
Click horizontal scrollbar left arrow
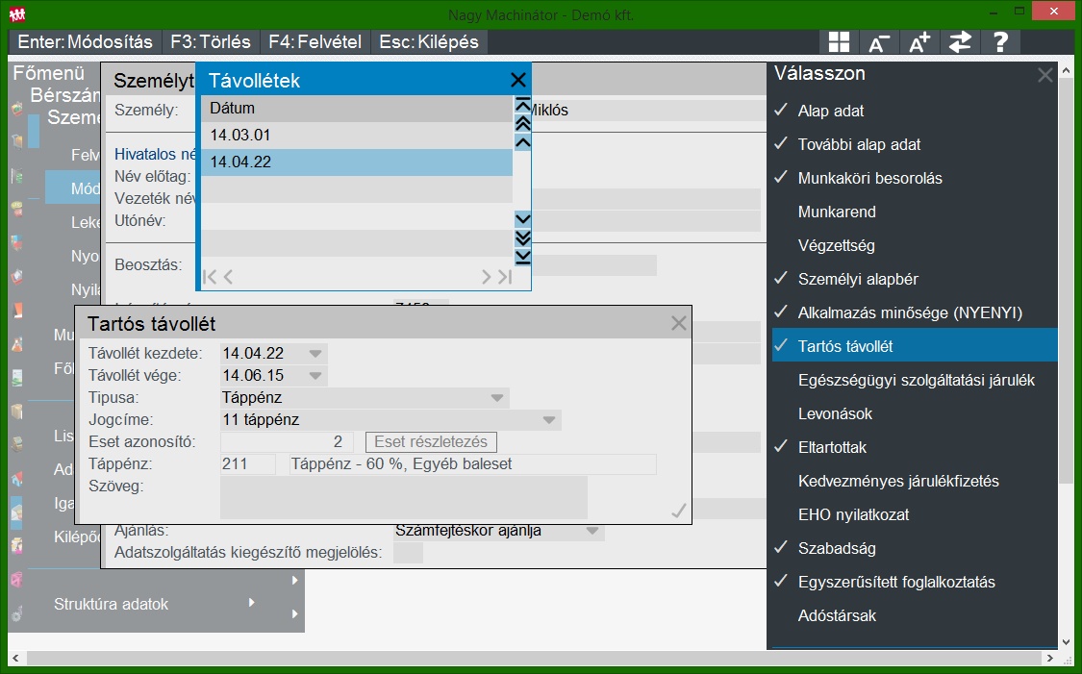[x=15, y=658]
